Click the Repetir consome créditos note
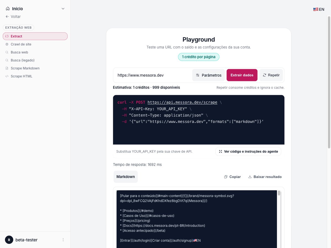 250,88
